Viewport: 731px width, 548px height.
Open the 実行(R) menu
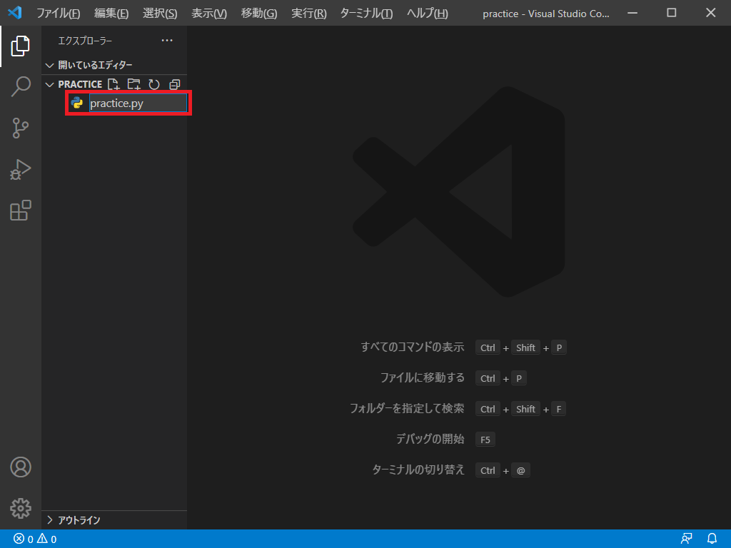point(308,13)
